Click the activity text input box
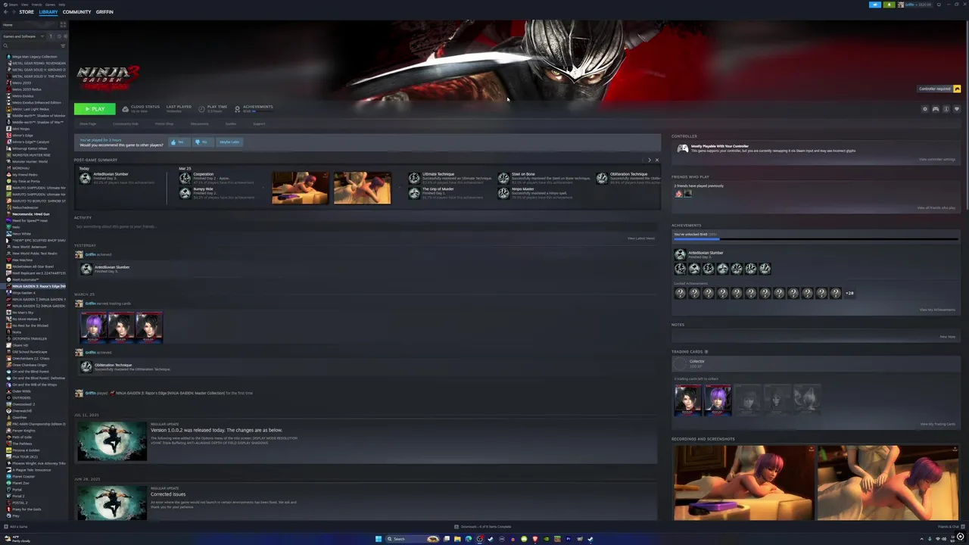Image resolution: width=969 pixels, height=545 pixels. (x=366, y=226)
